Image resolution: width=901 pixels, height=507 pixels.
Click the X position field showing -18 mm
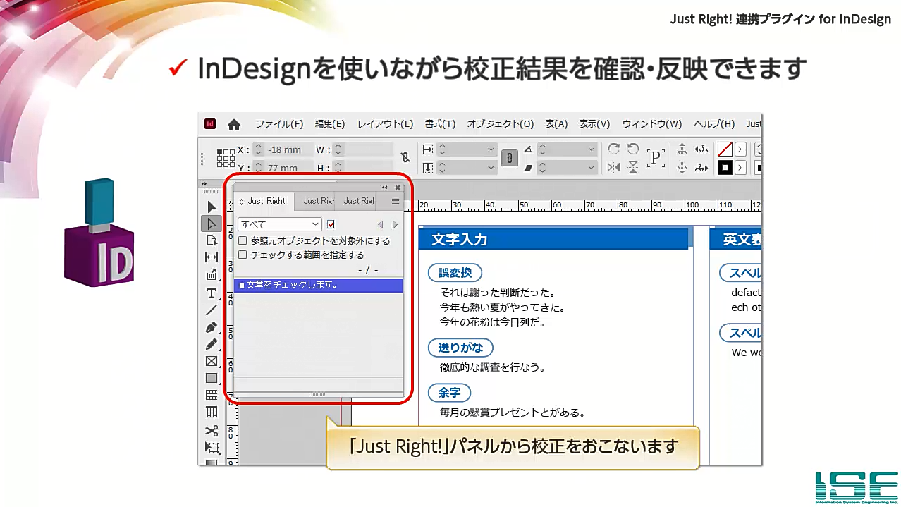click(x=288, y=149)
